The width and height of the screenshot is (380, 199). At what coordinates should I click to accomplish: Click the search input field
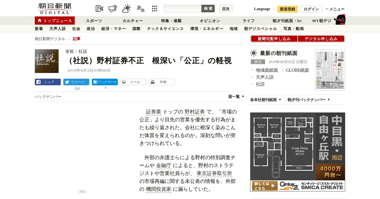pos(183,9)
